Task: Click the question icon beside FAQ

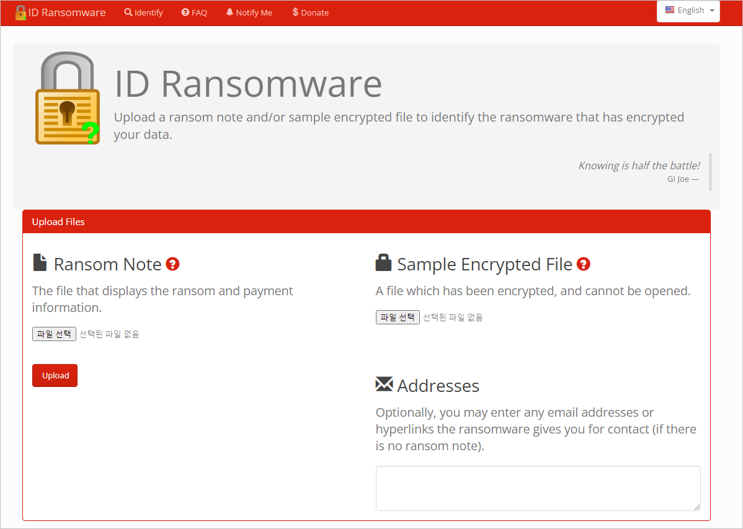Action: 185,12
